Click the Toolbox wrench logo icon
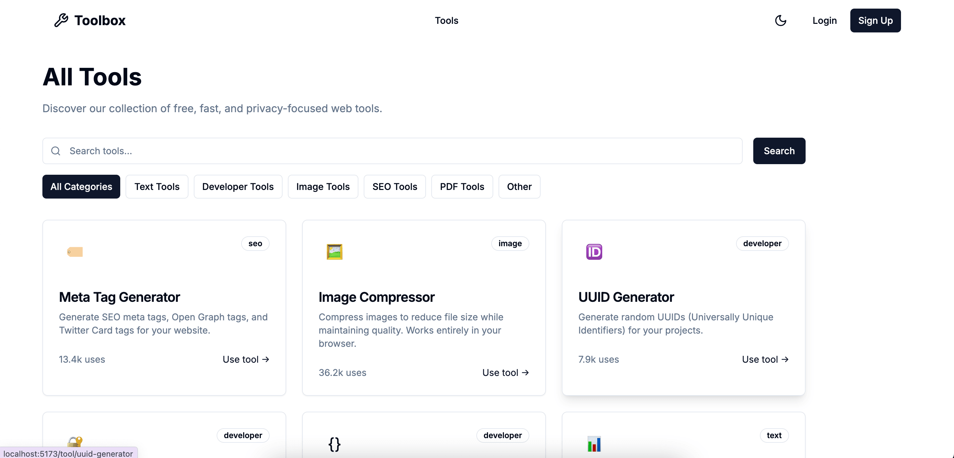This screenshot has width=954, height=458. (x=61, y=20)
